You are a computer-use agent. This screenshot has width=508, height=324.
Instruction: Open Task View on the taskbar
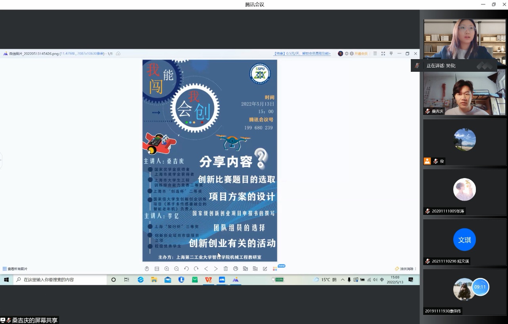[x=127, y=280]
